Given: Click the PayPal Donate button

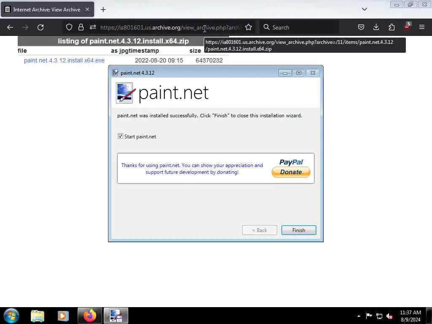Looking at the screenshot, I should coord(291,172).
